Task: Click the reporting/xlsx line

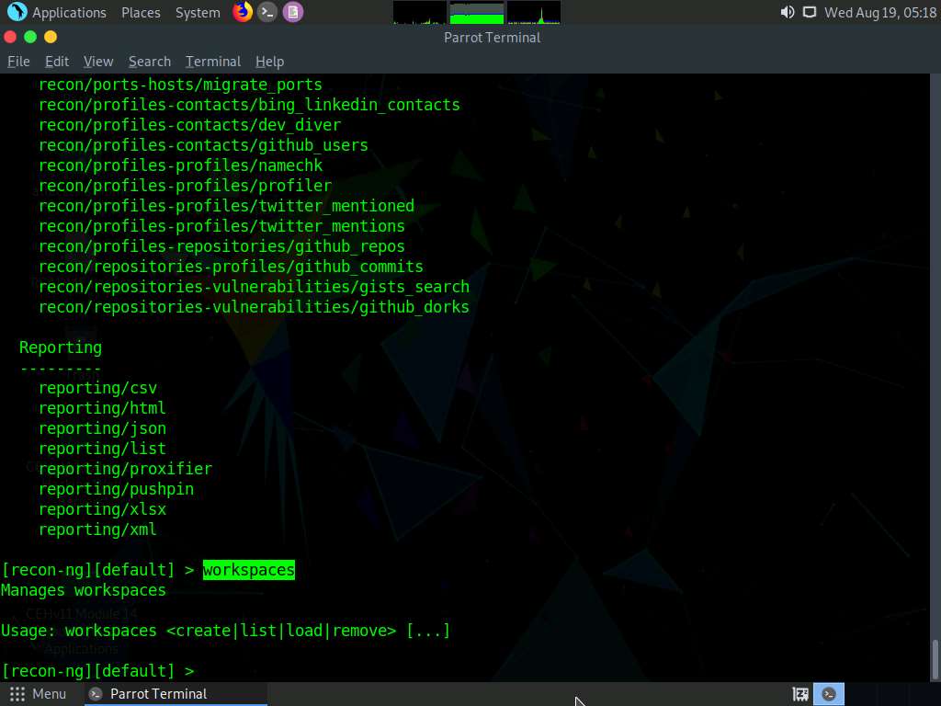Action: [x=103, y=509]
